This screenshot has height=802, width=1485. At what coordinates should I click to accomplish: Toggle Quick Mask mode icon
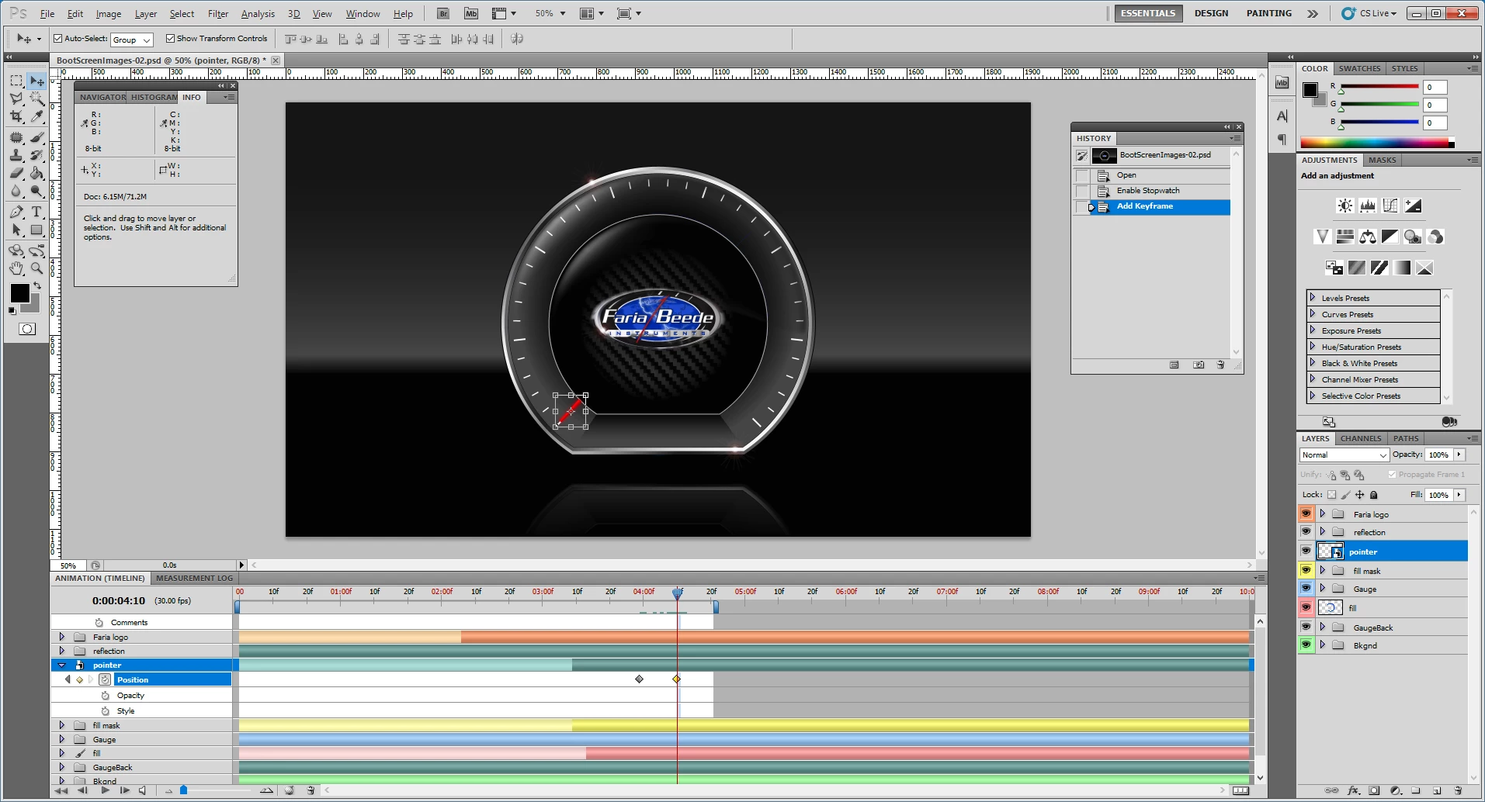tap(26, 329)
